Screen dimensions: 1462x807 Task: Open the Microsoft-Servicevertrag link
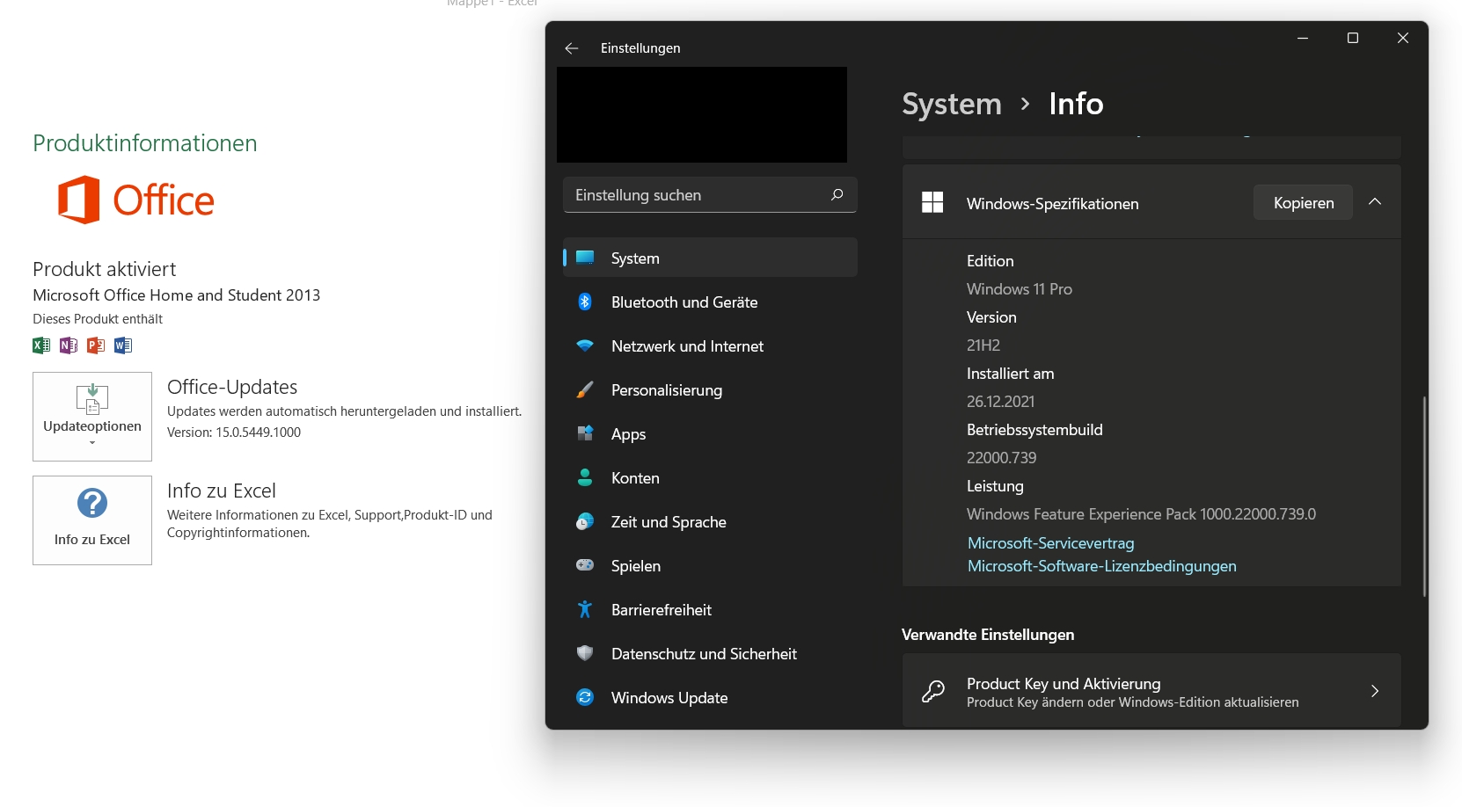pyautogui.click(x=1051, y=543)
